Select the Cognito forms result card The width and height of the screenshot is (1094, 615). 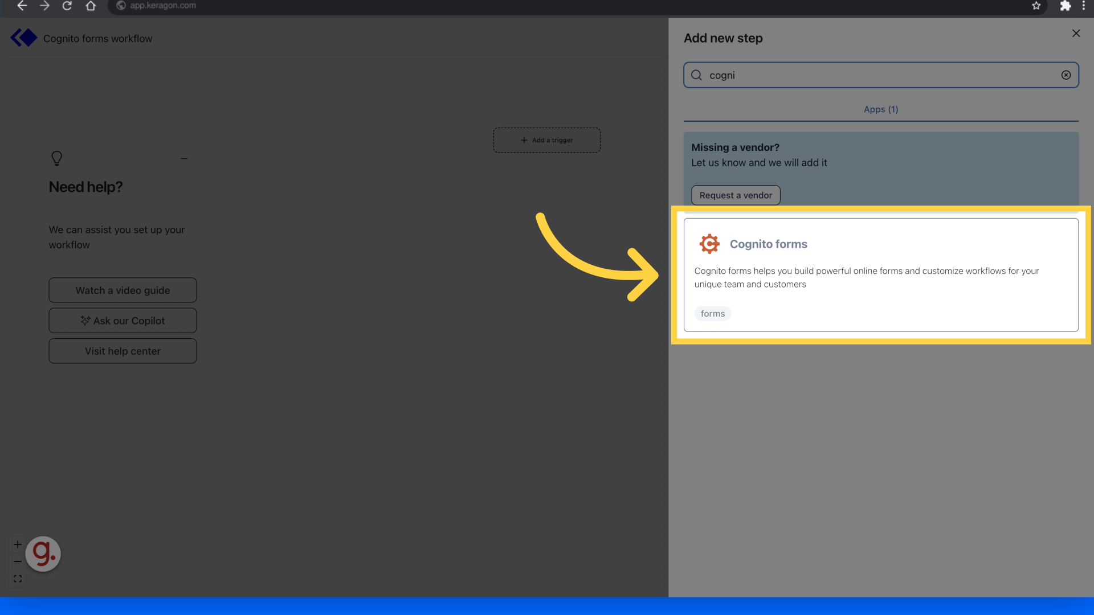coord(881,275)
